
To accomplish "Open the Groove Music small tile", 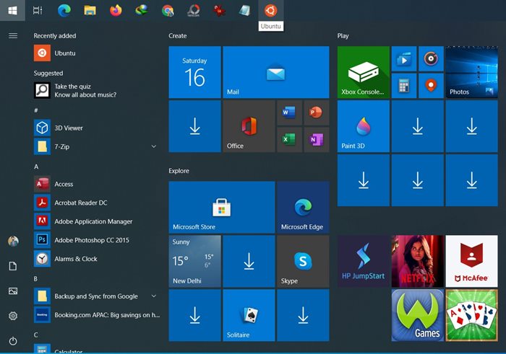I will pos(431,58).
